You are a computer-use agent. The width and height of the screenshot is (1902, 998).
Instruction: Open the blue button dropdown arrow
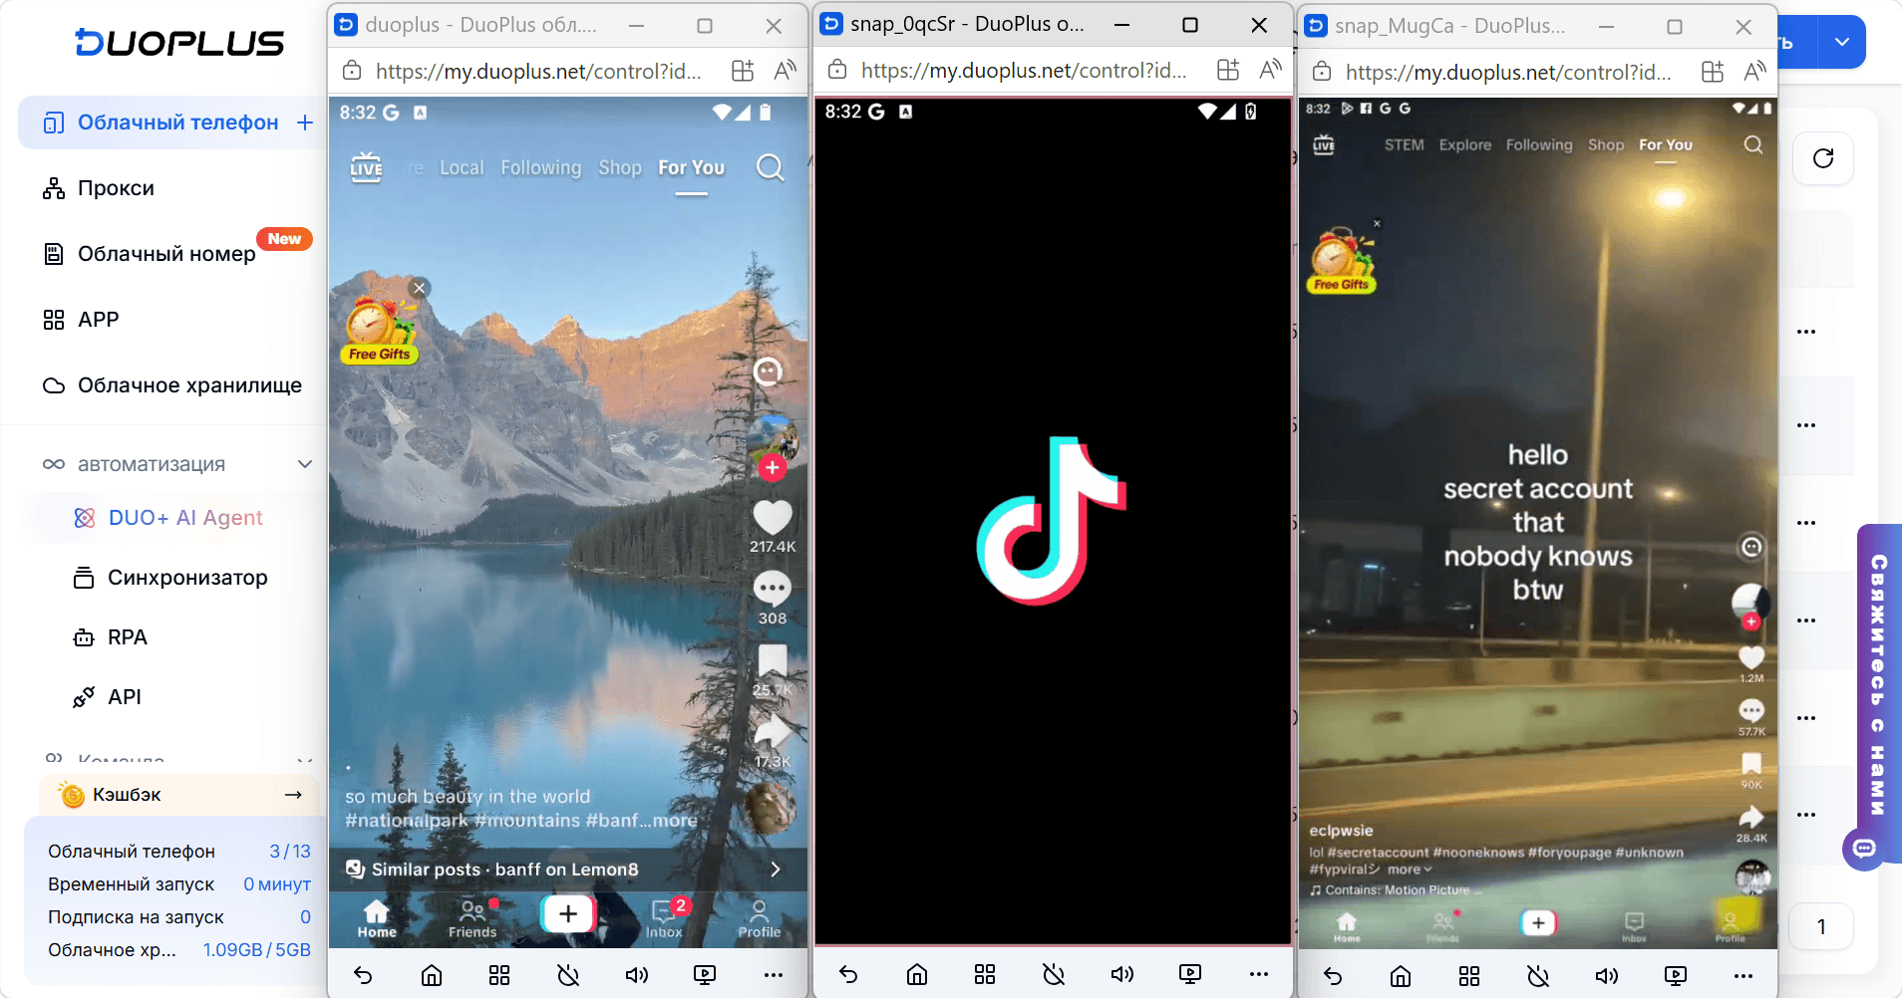1842,42
